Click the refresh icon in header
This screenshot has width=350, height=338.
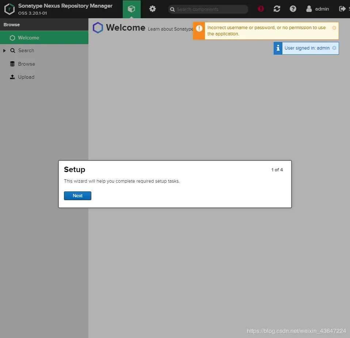coord(277,9)
